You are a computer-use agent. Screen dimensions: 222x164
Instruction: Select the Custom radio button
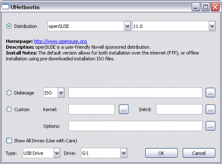(x=9, y=109)
